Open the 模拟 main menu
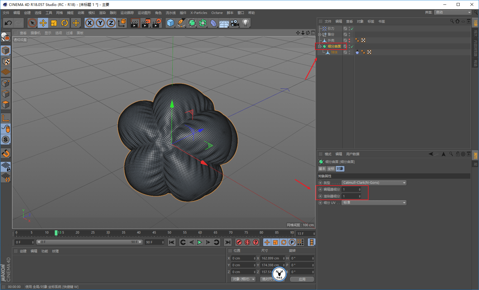479x290 pixels. click(x=92, y=13)
